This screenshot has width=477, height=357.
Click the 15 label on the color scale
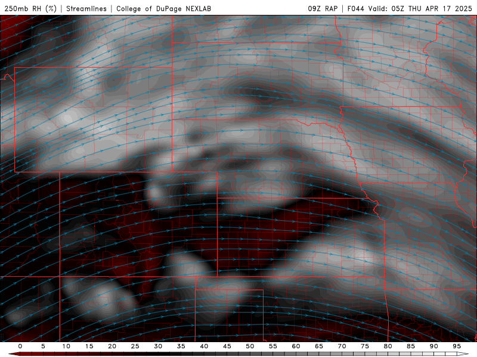click(x=89, y=346)
